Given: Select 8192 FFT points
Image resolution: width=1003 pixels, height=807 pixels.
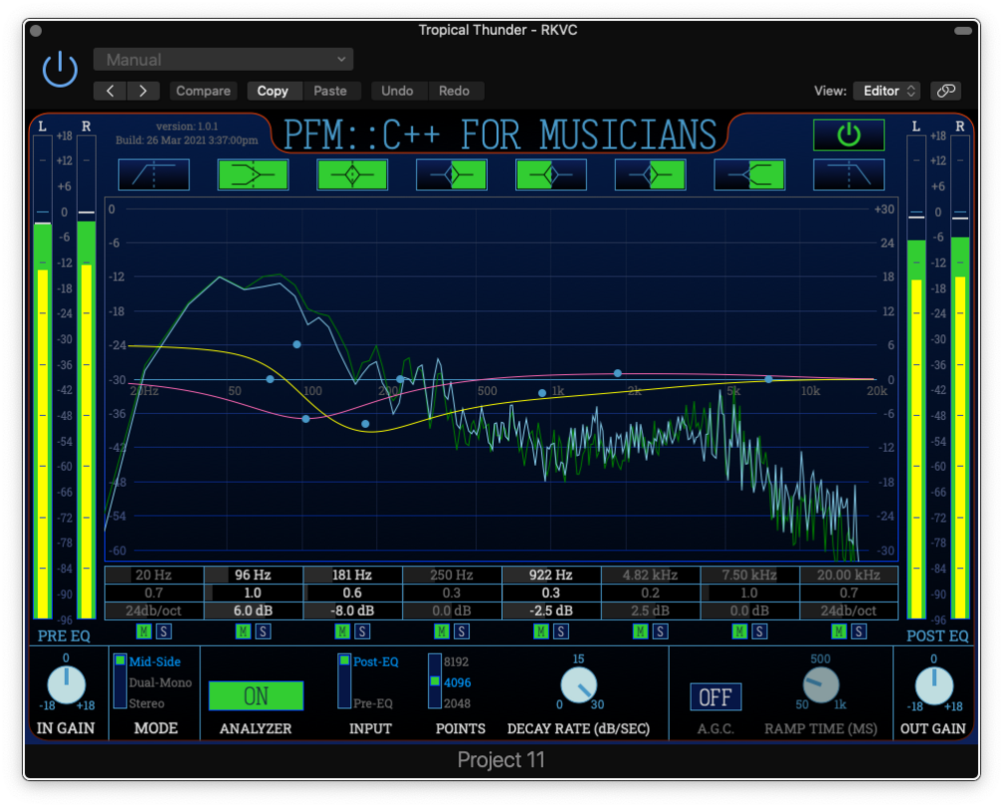Looking at the screenshot, I should point(457,661).
